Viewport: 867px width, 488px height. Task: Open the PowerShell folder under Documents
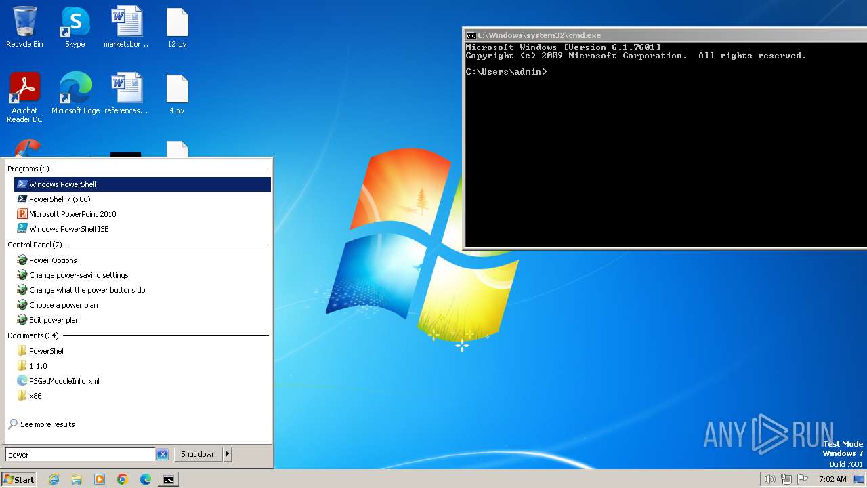[x=142, y=351]
